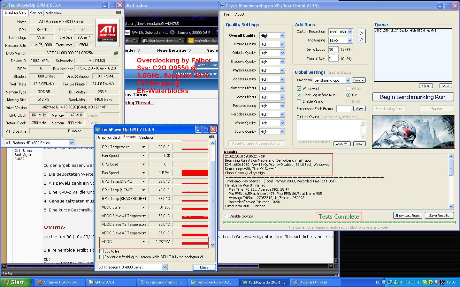Image resolution: width=460 pixels, height=287 pixels.
Task: Open the About menu in Crysis Benchmarking
Action: 240,14
